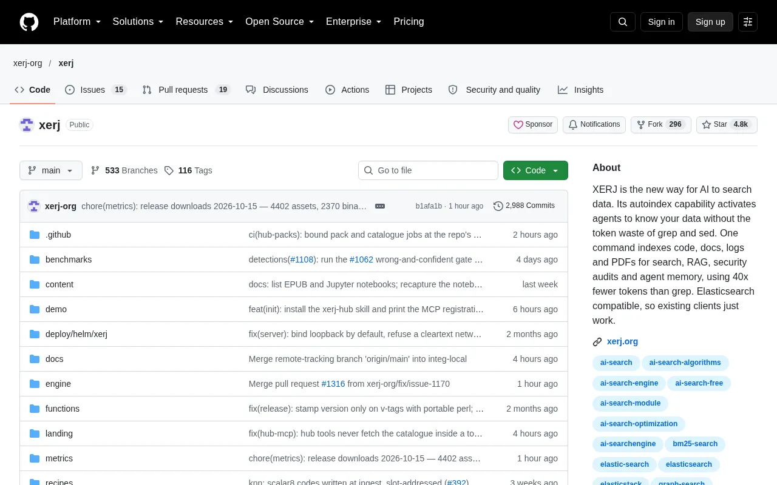The width and height of the screenshot is (777, 485).
Task: Switch to the Issues tab
Action: click(x=96, y=90)
